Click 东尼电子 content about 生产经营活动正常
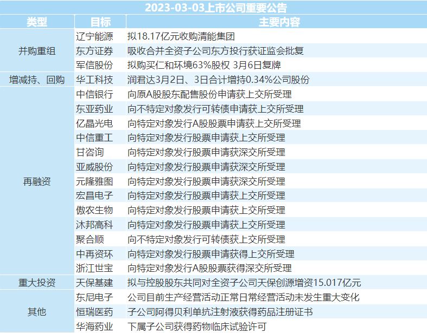This screenshot has width=427, height=333. click(x=243, y=297)
